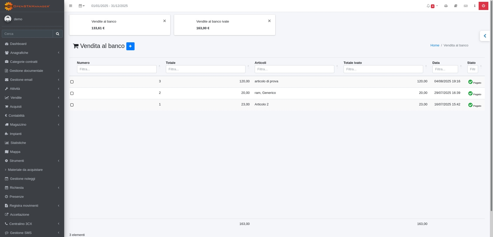Open Statistiche in the sidebar
The image size is (493, 237).
(x=18, y=143)
